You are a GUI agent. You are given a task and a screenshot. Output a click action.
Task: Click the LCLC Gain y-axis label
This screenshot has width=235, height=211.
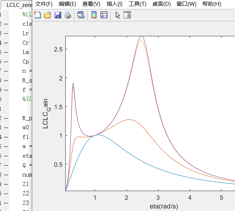[x=46, y=113]
